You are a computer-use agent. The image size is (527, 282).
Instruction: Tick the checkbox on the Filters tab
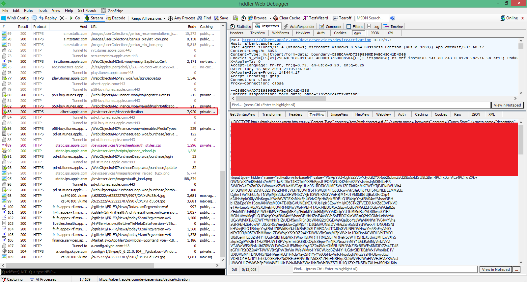[x=348, y=27]
